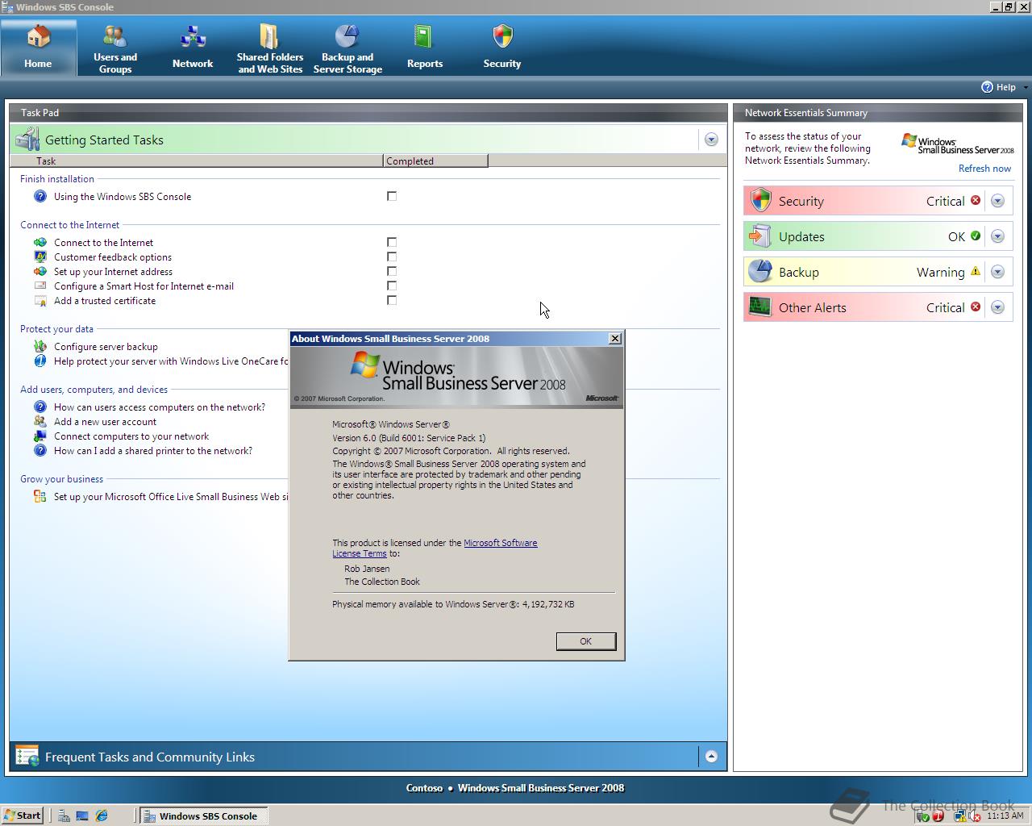Screen dimensions: 1032x826
Task: Click the trusted certificate icon
Action: (x=40, y=300)
